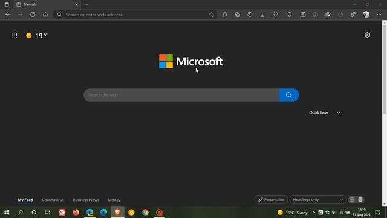Image resolution: width=387 pixels, height=218 pixels.
Task: Add this page to favourites star icon
Action: click(x=212, y=15)
